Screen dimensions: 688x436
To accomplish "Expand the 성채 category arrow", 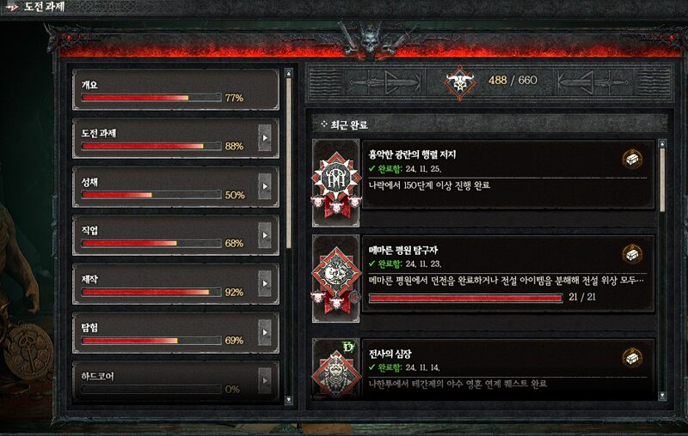I will click(265, 186).
